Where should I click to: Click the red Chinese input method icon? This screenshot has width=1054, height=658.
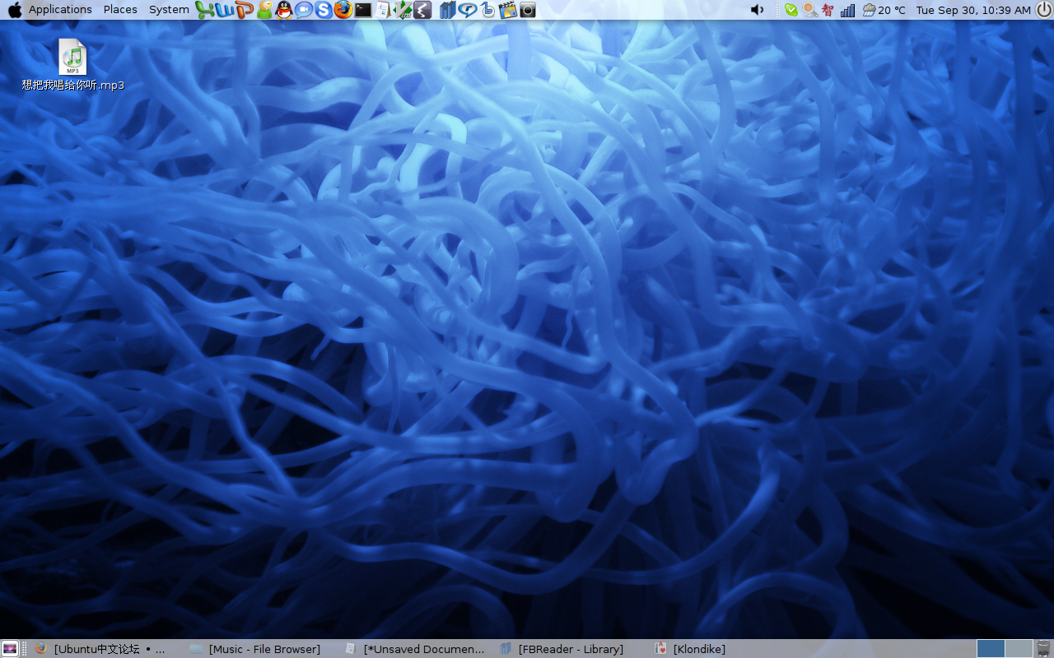[828, 10]
